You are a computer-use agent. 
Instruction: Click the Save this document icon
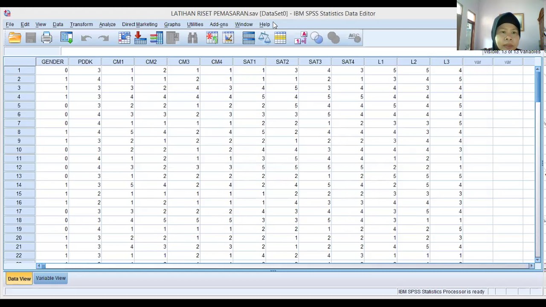coord(31,38)
